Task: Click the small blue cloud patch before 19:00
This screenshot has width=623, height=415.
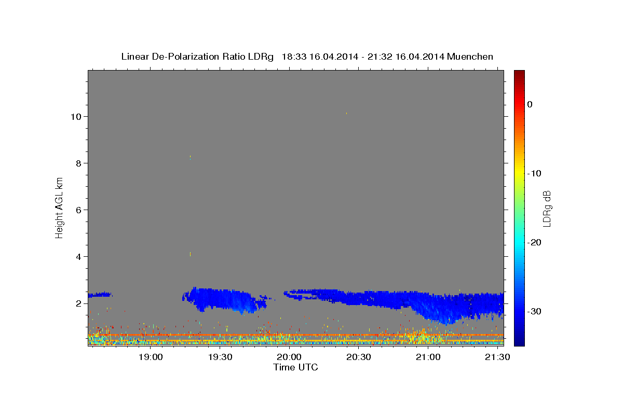Action: tap(100, 295)
